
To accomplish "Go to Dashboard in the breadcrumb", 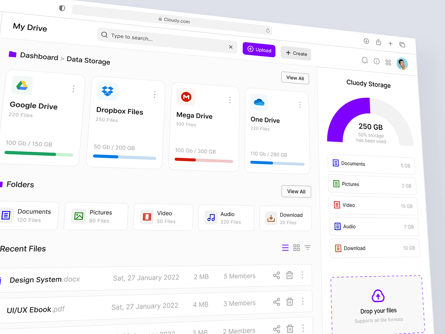I will tap(39, 57).
